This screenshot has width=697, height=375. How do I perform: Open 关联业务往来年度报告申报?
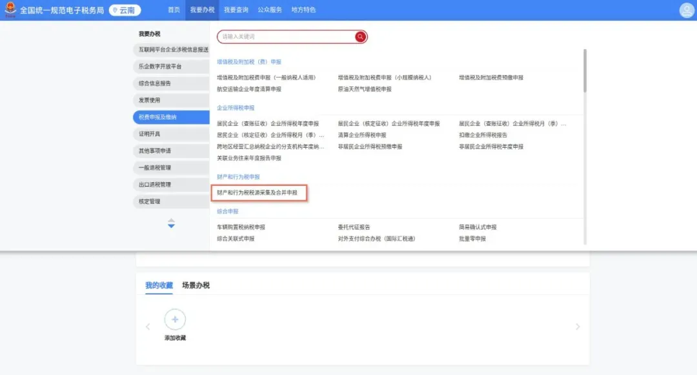click(x=249, y=158)
